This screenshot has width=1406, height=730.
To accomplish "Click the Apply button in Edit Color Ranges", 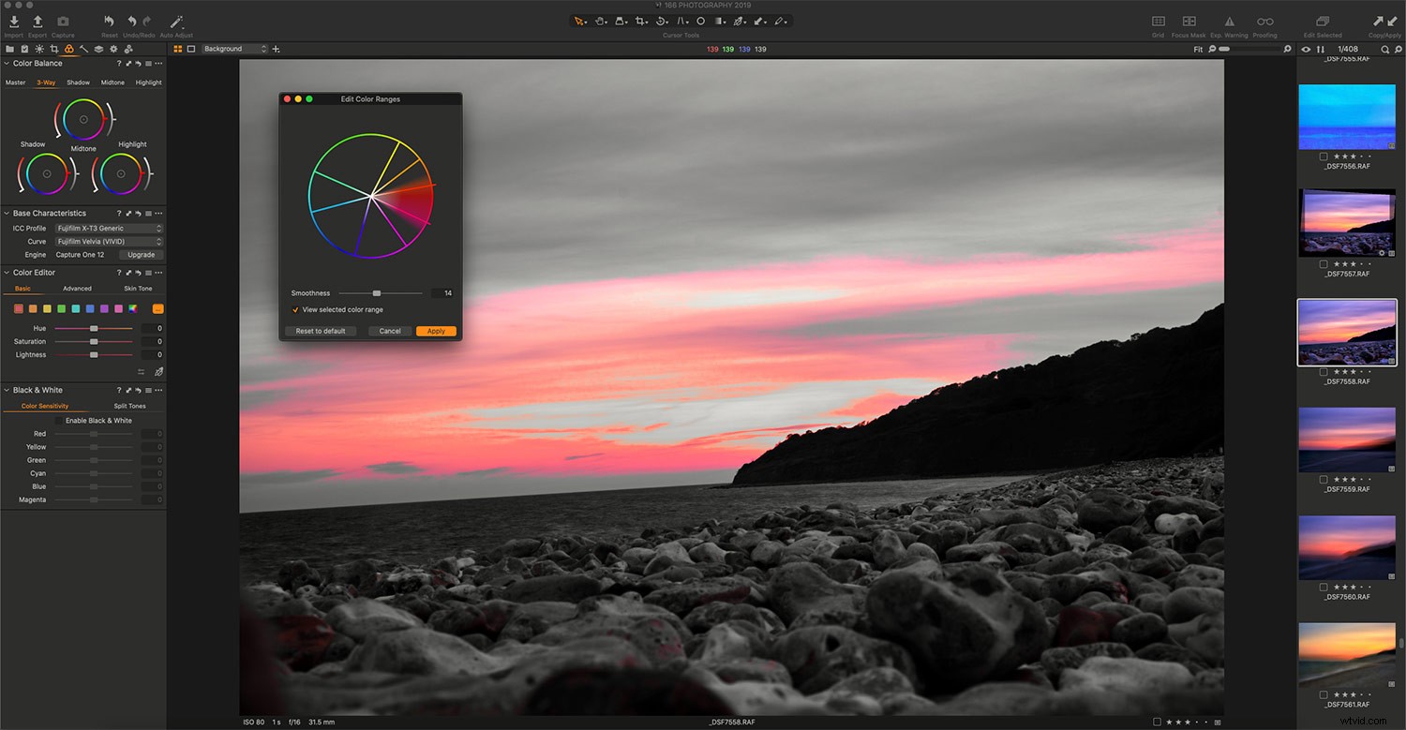I will [435, 331].
